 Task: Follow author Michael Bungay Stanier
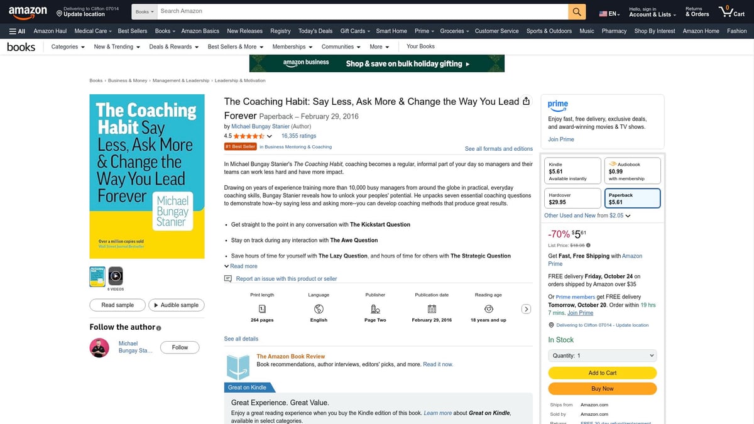[x=180, y=347]
